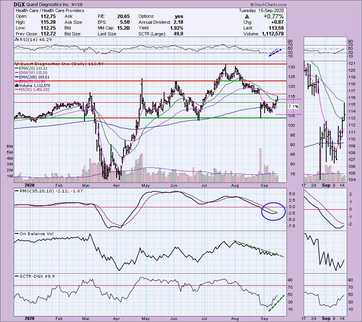Click the Last Size: label
Image resolution: width=362 pixels, height=322 pixels.
click(107, 34)
